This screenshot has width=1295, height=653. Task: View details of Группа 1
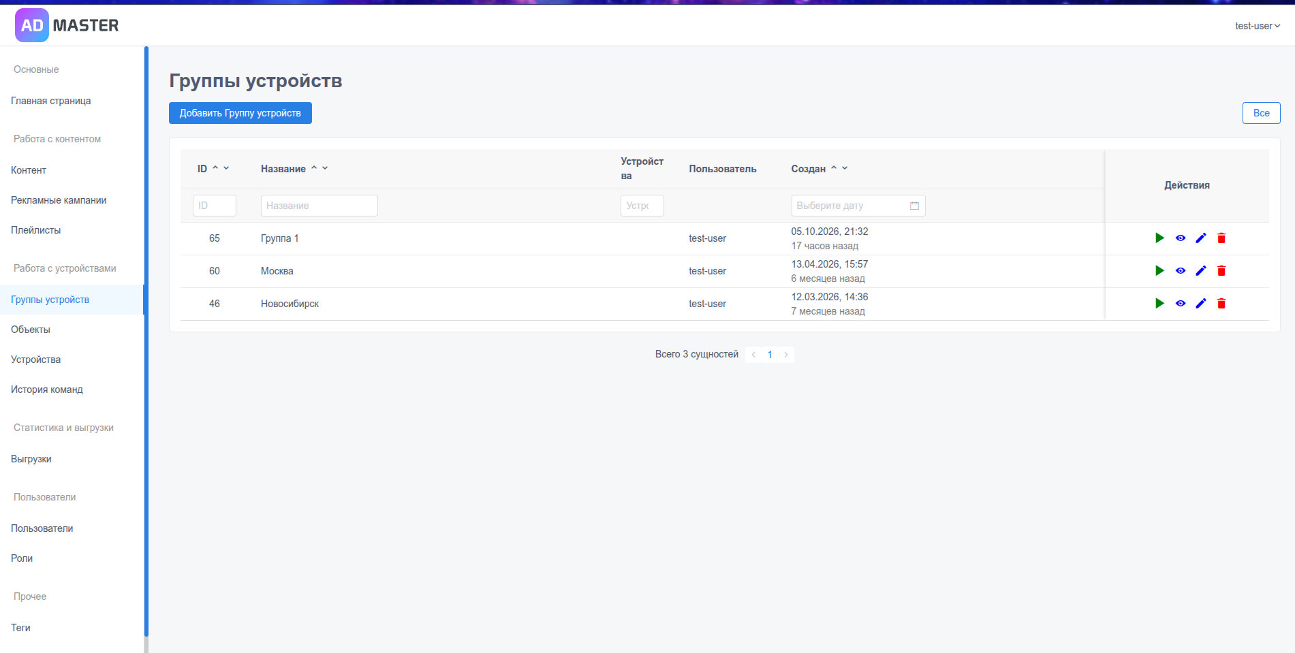point(1181,238)
